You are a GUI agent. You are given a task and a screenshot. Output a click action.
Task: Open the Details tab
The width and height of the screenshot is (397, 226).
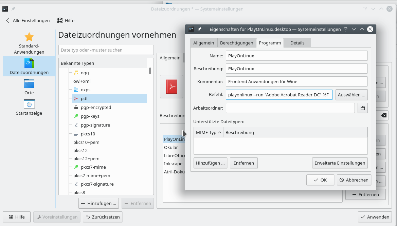297,43
